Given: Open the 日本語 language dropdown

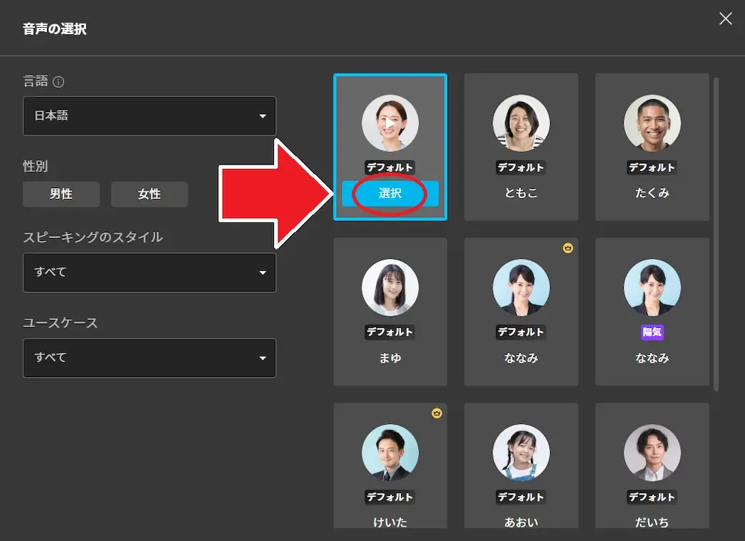Looking at the screenshot, I should pyautogui.click(x=149, y=115).
